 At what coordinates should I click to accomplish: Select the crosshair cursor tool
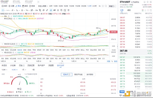tap(3, 10)
